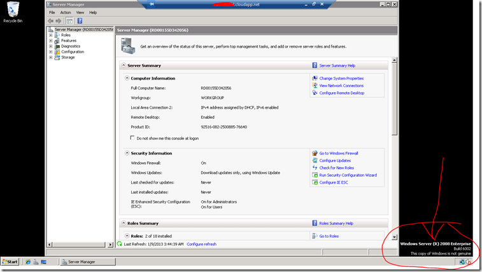Collapse the Server Summary section
This screenshot has width=482, height=272.
pos(124,65)
